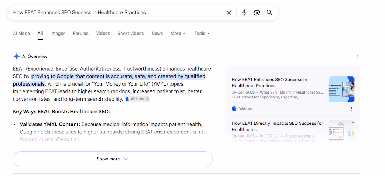Image resolution: width=385 pixels, height=176 pixels.
Task: Open Google Lens image search icon
Action: [257, 13]
